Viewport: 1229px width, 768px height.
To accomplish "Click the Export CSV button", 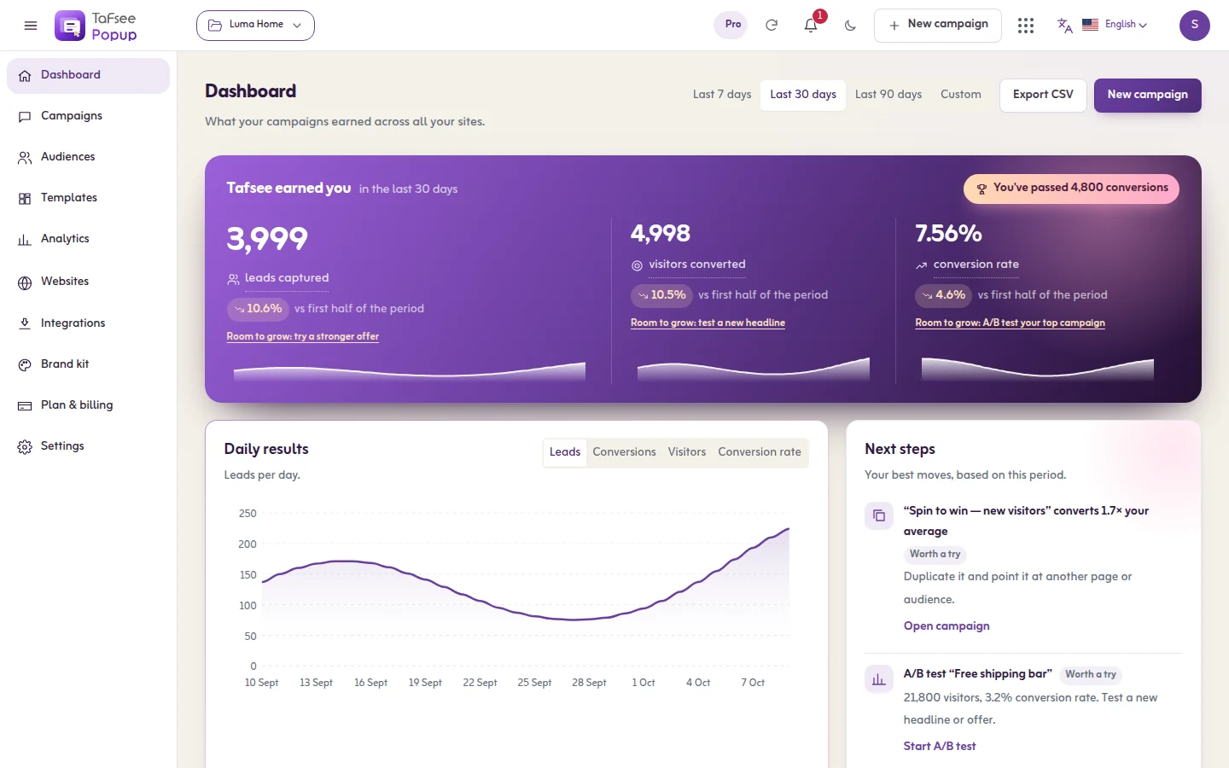I will (x=1043, y=95).
